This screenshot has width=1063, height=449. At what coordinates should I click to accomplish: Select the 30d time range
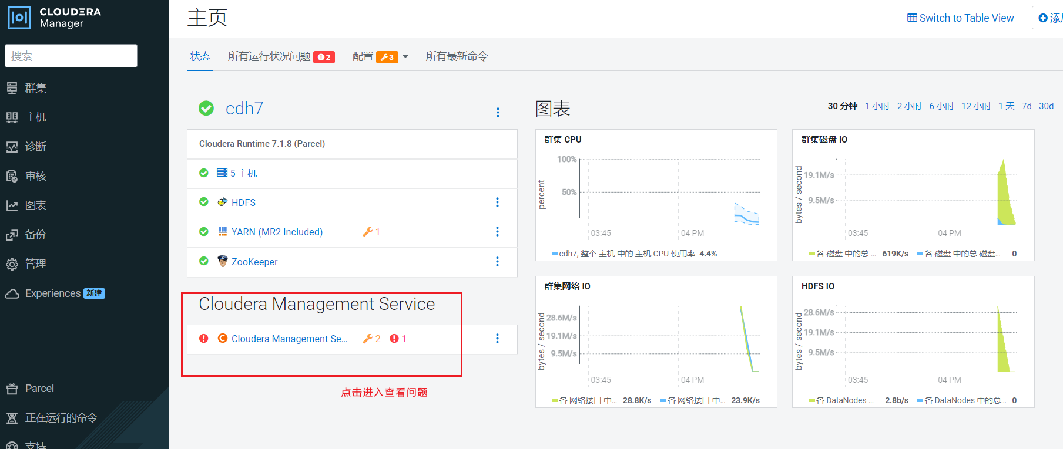(x=1046, y=106)
